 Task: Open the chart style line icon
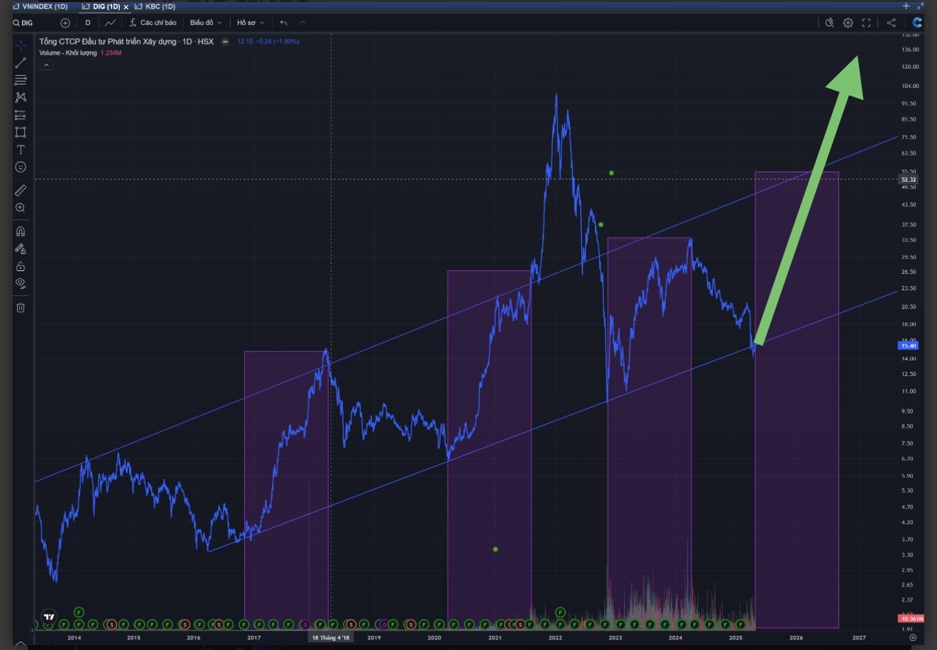tap(111, 23)
